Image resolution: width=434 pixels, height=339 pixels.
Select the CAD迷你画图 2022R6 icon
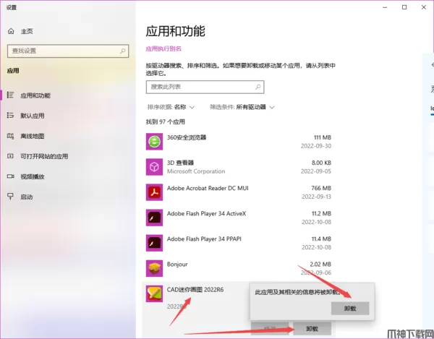[x=154, y=293]
